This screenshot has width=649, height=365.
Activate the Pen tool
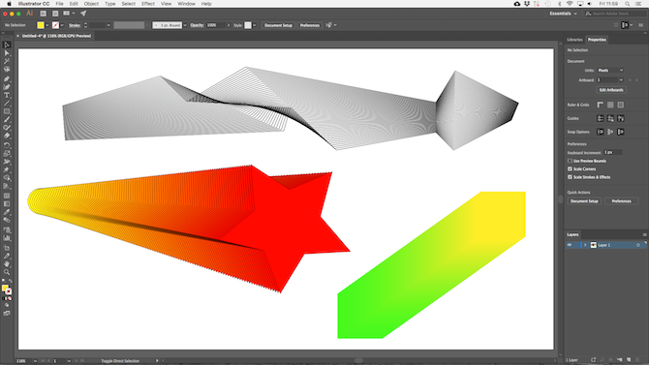click(x=7, y=79)
